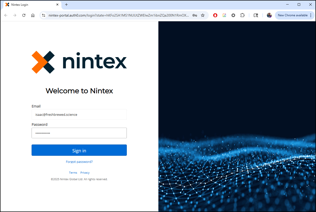Maximize the Chrome window
Screen dimensions: 316x212
pyautogui.click(x=299, y=5)
